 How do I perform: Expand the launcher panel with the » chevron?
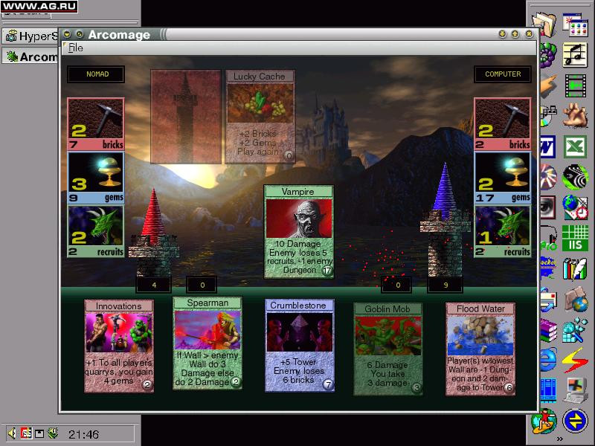(560, 439)
